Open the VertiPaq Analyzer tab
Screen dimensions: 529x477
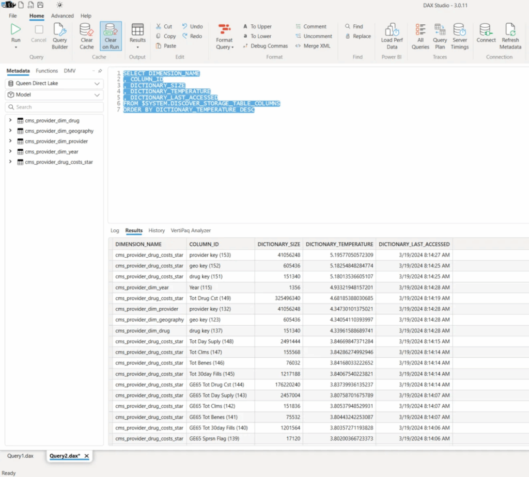(x=191, y=231)
